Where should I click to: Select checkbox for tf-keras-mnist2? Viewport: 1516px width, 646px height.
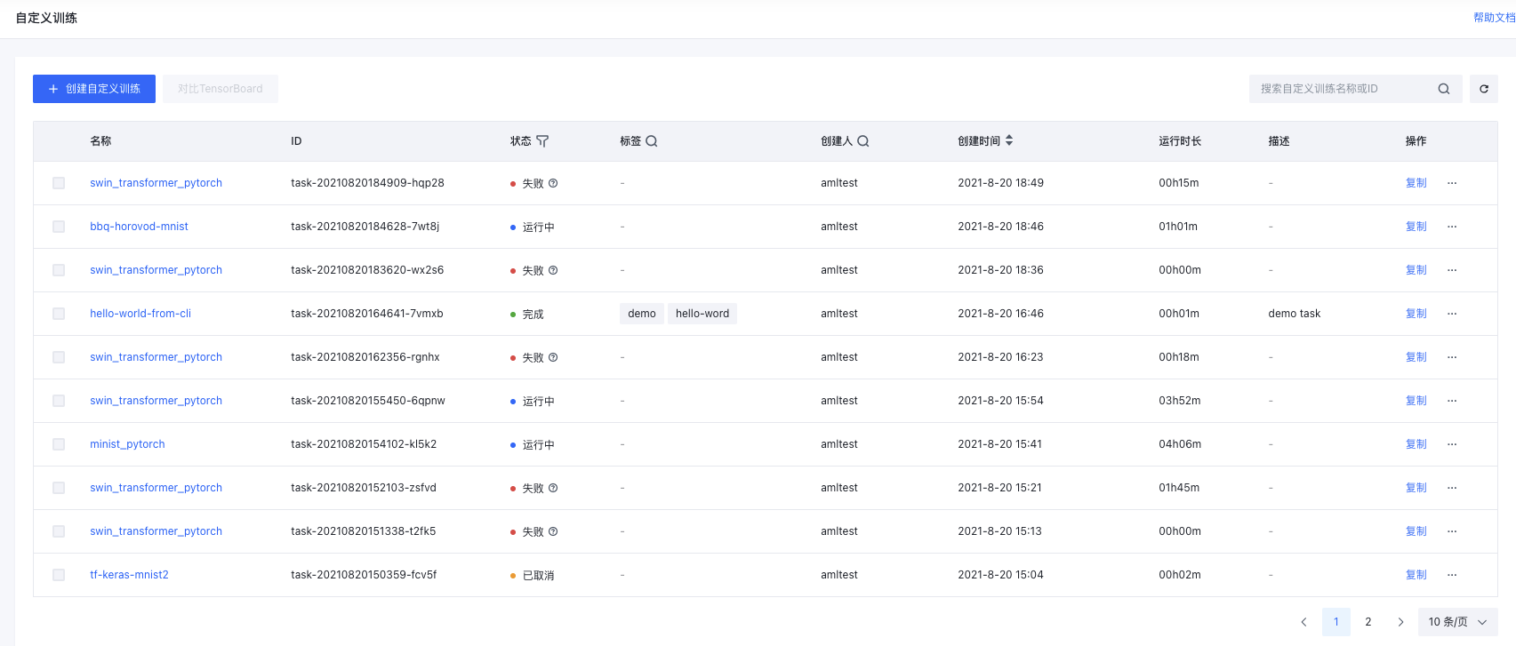[x=59, y=575]
